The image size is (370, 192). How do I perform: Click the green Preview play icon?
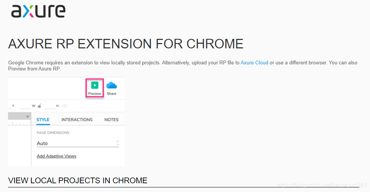[x=95, y=85]
